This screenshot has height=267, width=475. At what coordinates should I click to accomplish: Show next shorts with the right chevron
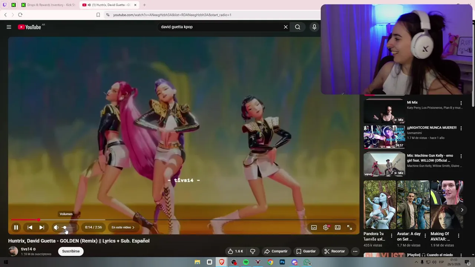(462, 210)
